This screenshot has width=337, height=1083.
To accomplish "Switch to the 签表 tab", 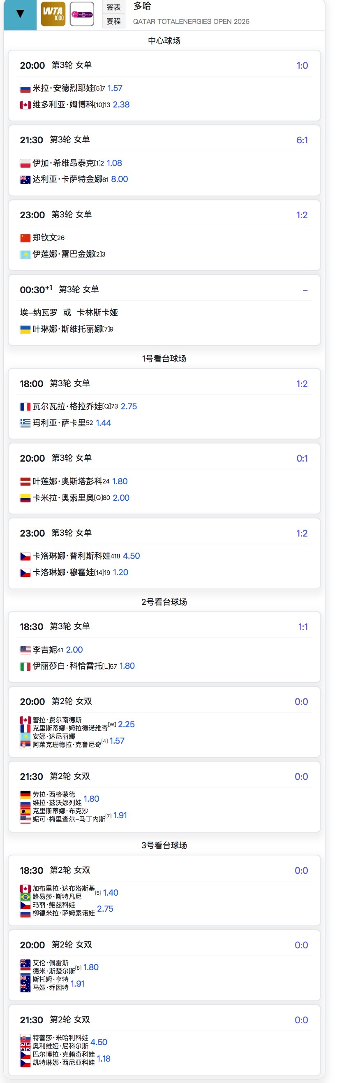I will coord(113,6).
